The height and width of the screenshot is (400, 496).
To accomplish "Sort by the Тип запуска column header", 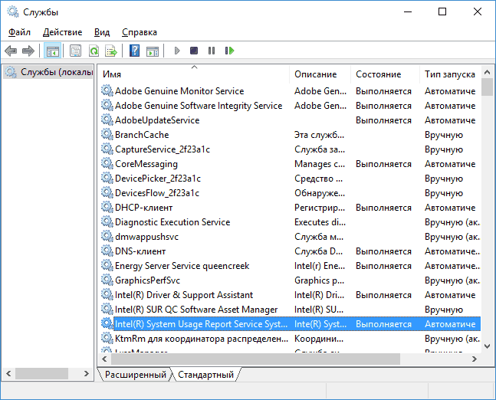I will pyautogui.click(x=450, y=74).
